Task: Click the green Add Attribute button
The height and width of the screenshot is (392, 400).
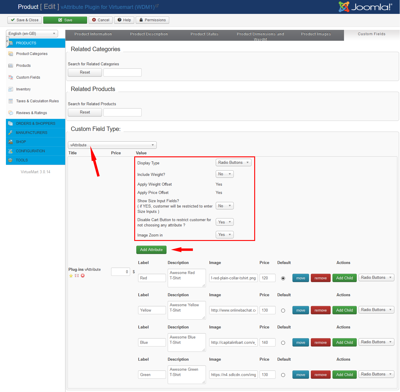Action: (151, 250)
